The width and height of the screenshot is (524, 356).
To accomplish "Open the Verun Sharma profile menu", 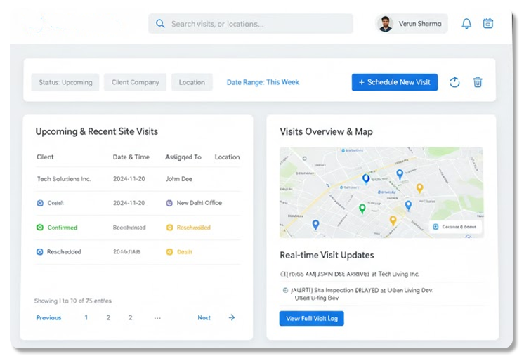I will point(412,24).
